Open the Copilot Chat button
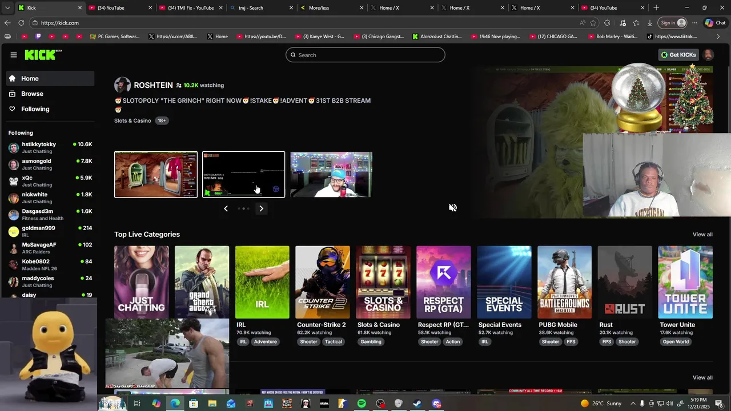Image resolution: width=731 pixels, height=411 pixels. pos(715,23)
